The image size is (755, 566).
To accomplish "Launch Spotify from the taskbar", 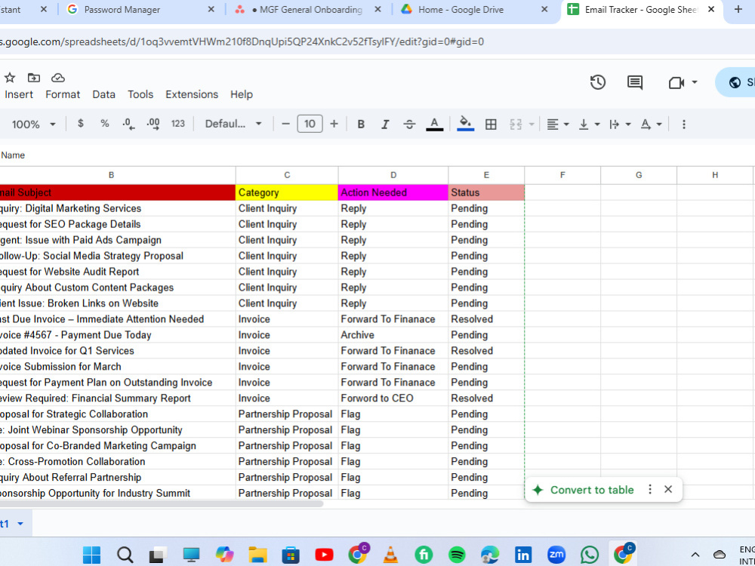I will point(457,555).
